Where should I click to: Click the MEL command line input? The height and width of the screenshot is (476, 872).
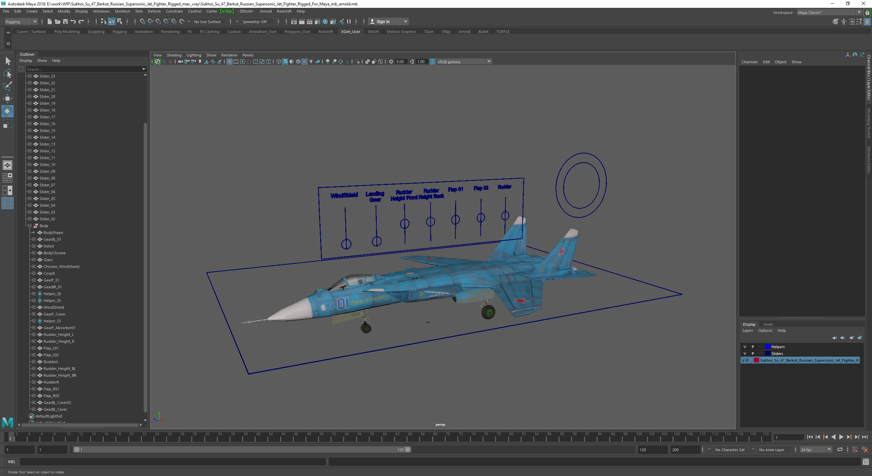coord(173,462)
